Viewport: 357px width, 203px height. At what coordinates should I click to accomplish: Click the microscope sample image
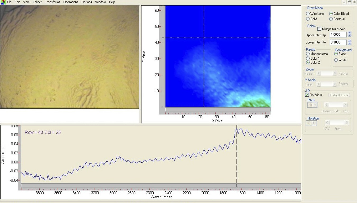click(x=69, y=57)
